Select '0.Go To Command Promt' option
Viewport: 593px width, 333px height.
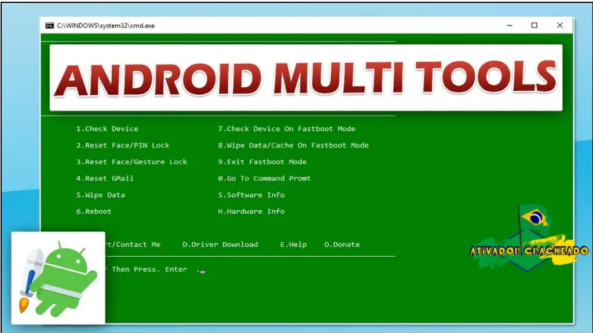click(x=264, y=178)
